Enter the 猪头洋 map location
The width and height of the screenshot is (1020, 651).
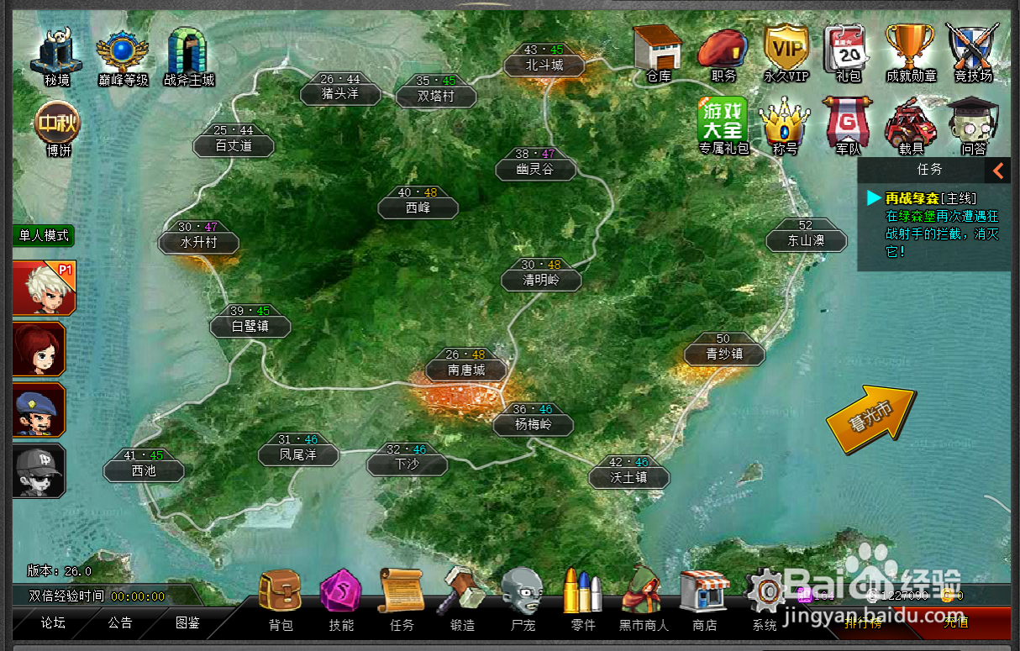[340, 88]
